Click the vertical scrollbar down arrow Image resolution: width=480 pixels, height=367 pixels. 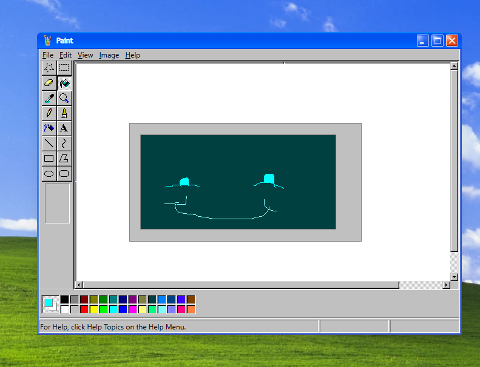coord(455,277)
